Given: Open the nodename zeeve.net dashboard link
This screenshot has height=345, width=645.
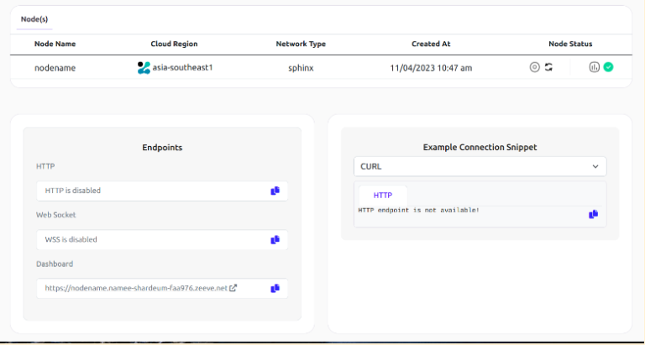Looking at the screenshot, I should pos(136,288).
